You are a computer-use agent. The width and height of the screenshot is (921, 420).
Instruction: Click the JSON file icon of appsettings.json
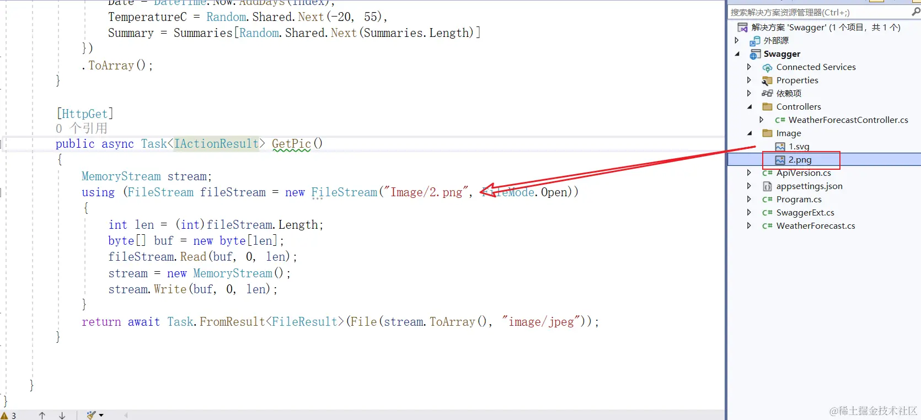pos(767,186)
